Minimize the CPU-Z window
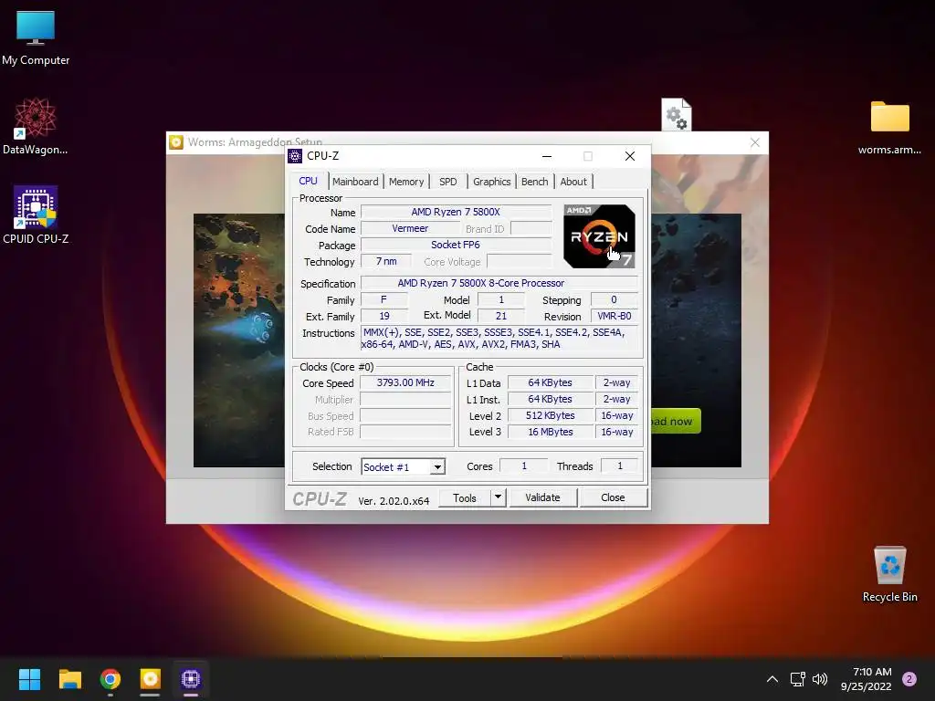935x701 pixels. (547, 156)
